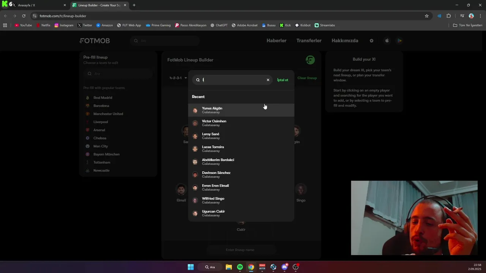The height and width of the screenshot is (273, 486).
Task: Focus the FotMob header search box
Action: point(164,41)
